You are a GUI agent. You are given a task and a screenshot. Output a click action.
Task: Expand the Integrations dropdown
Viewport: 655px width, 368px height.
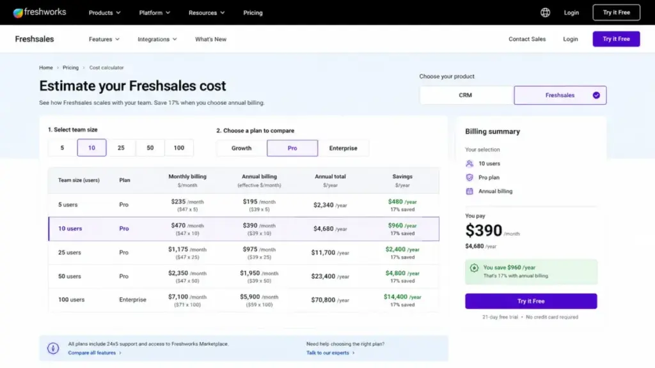(x=157, y=39)
